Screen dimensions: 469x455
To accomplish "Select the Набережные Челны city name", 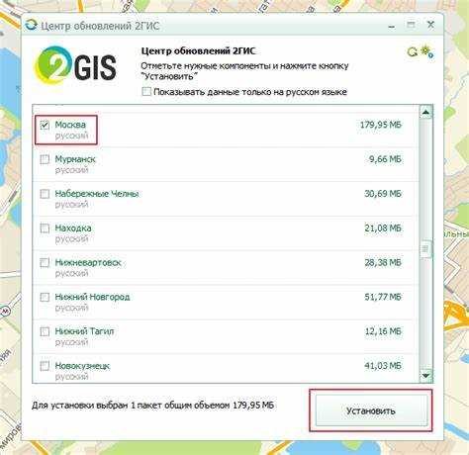I will (x=97, y=194).
